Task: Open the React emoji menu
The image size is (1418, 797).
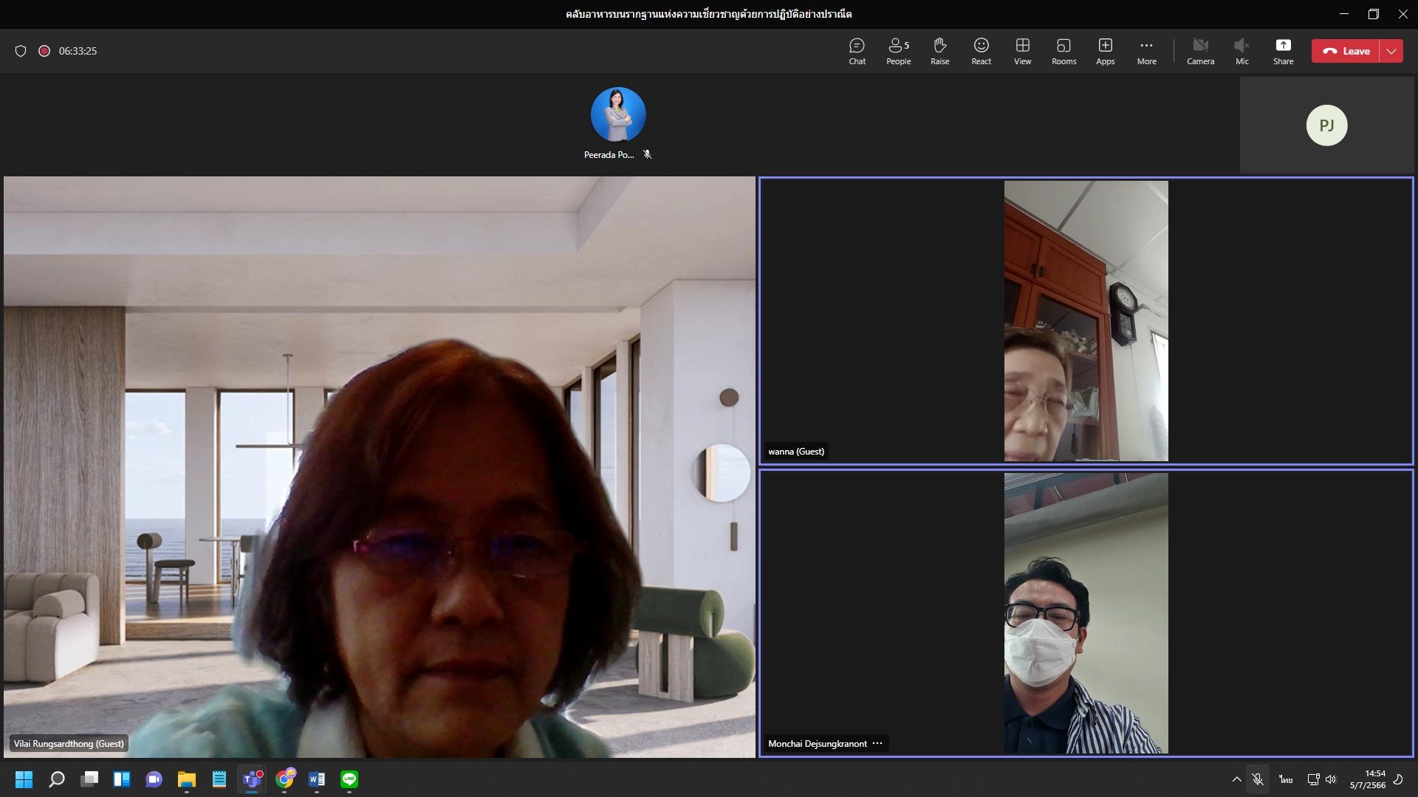Action: tap(981, 51)
